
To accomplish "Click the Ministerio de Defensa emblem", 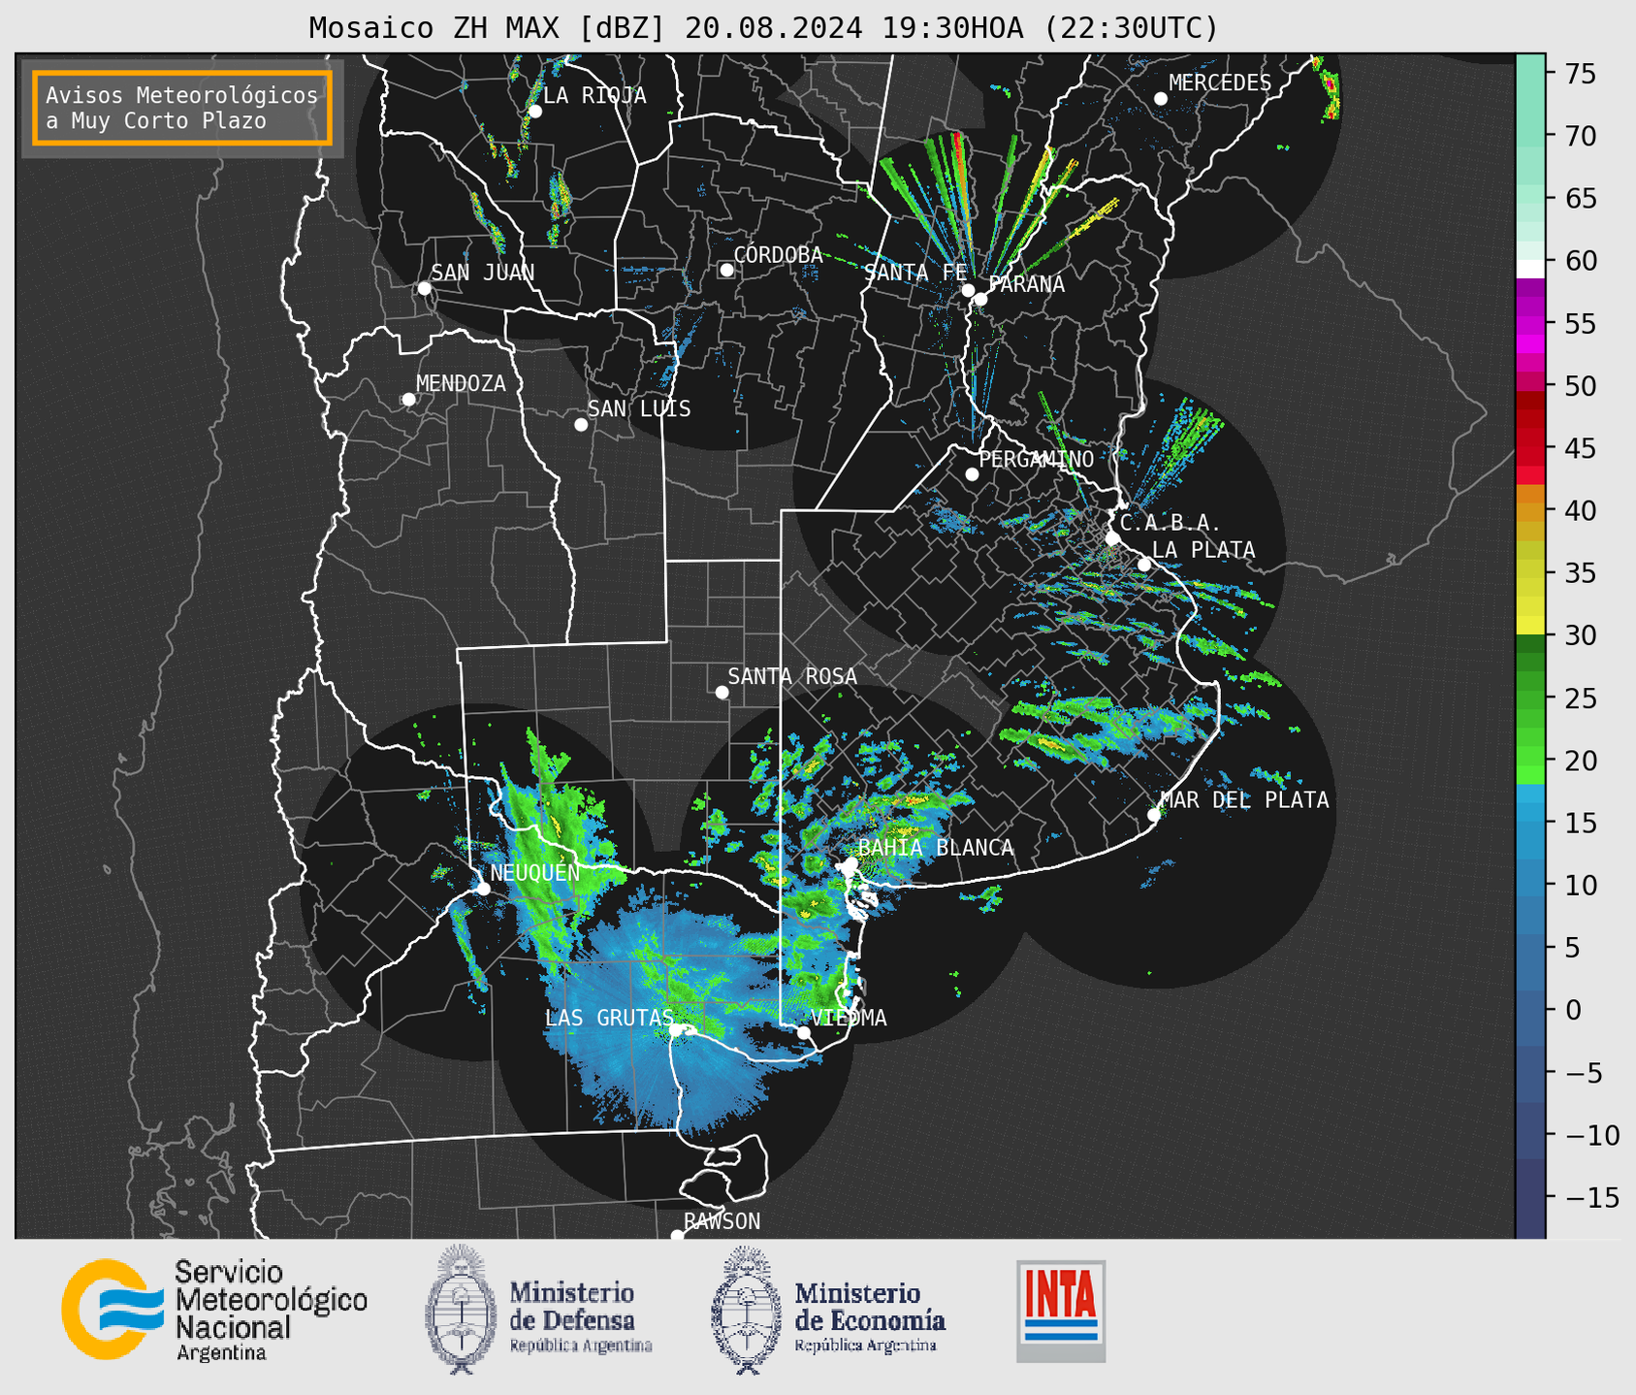I will 461,1309.
